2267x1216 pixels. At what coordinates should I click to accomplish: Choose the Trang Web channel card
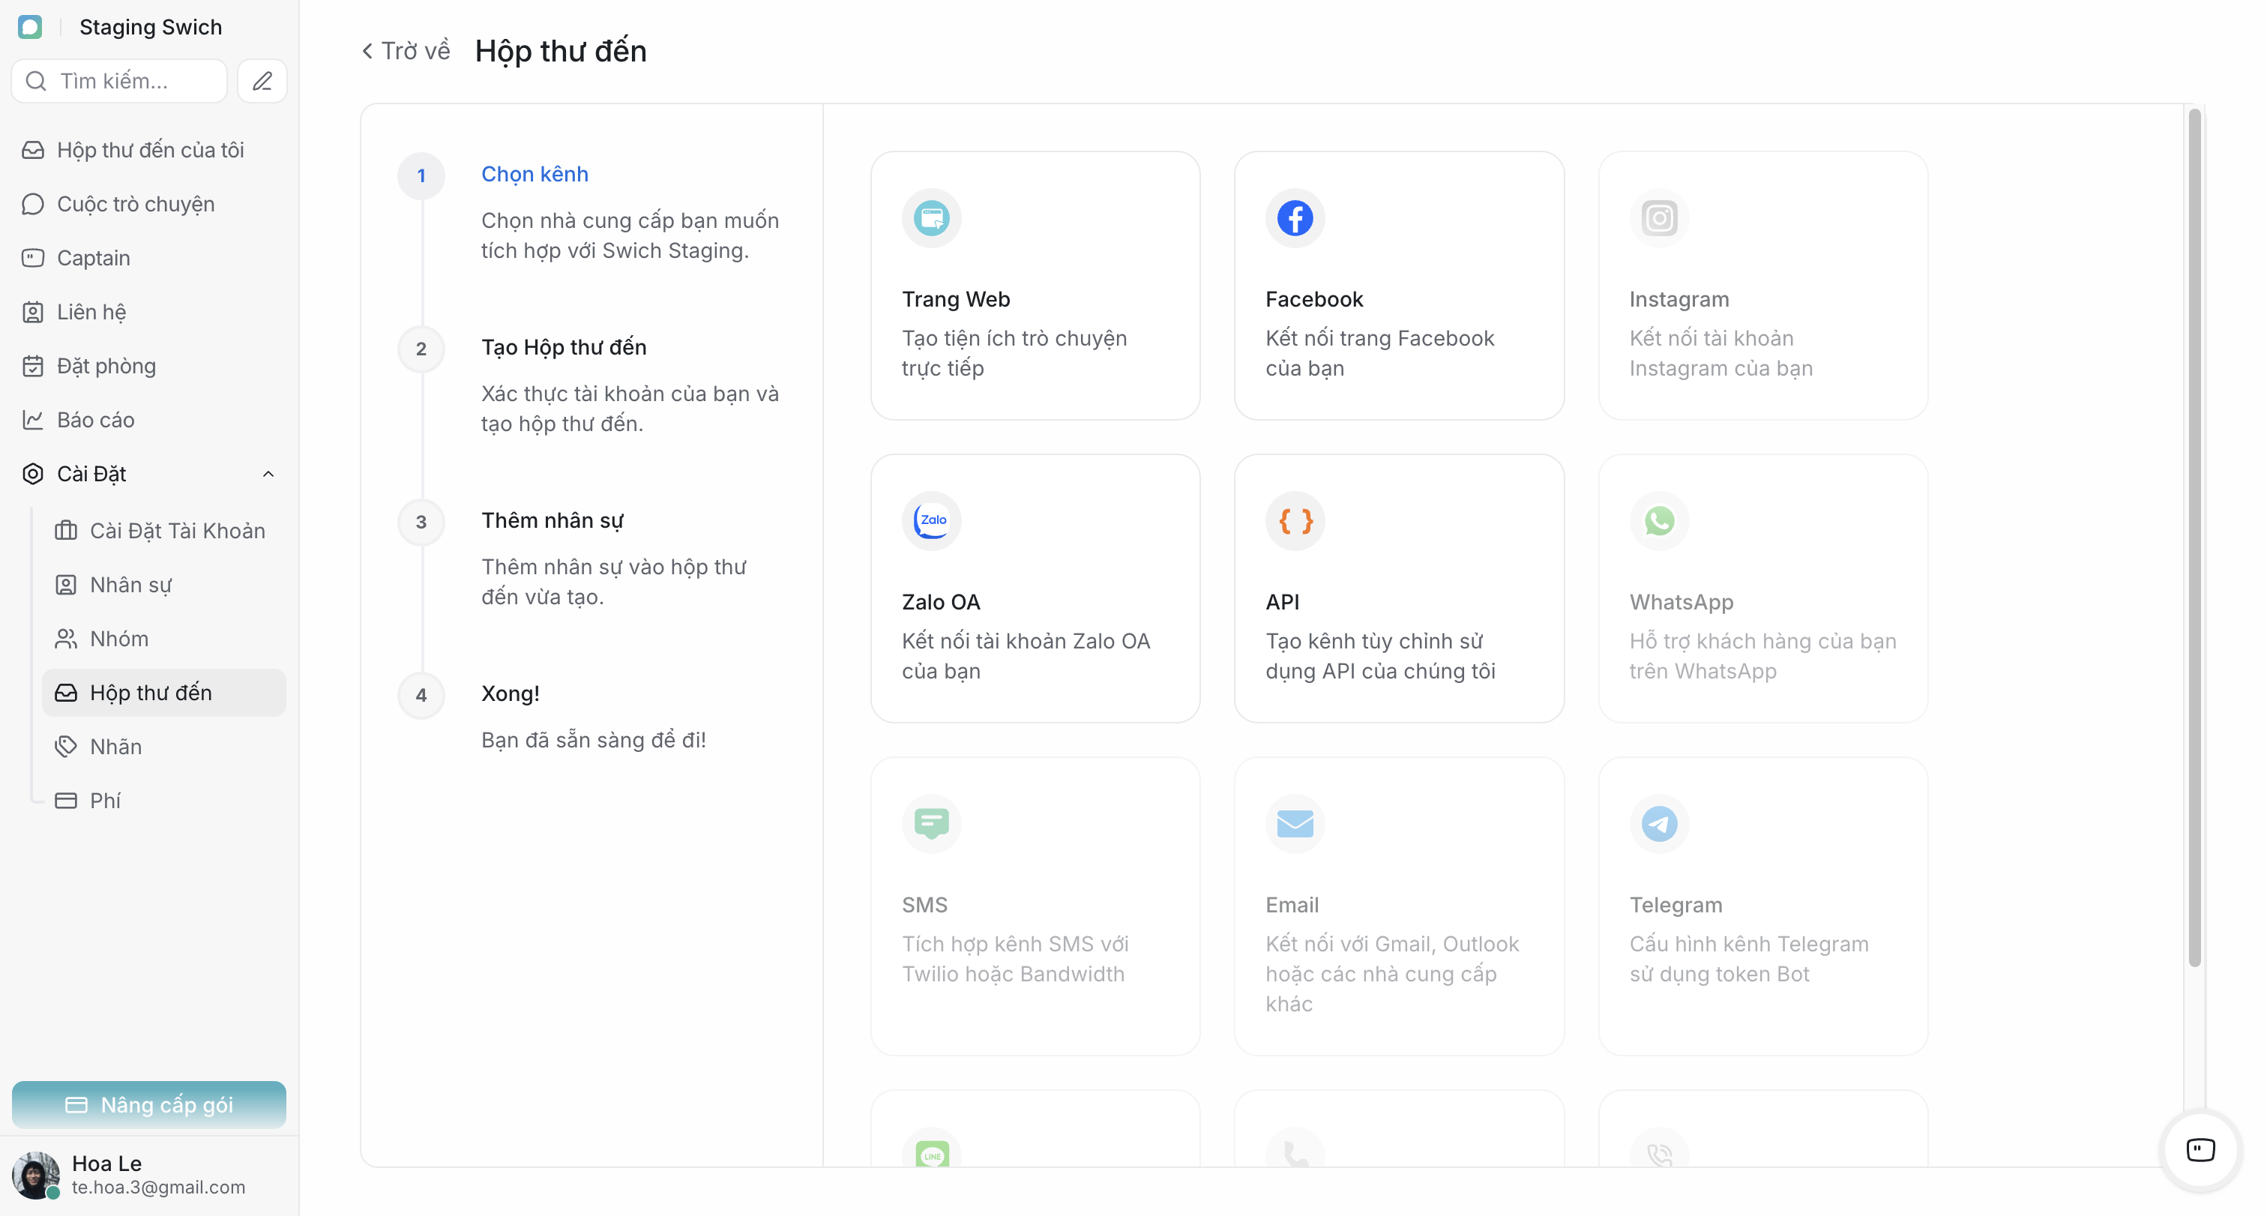coord(1035,285)
